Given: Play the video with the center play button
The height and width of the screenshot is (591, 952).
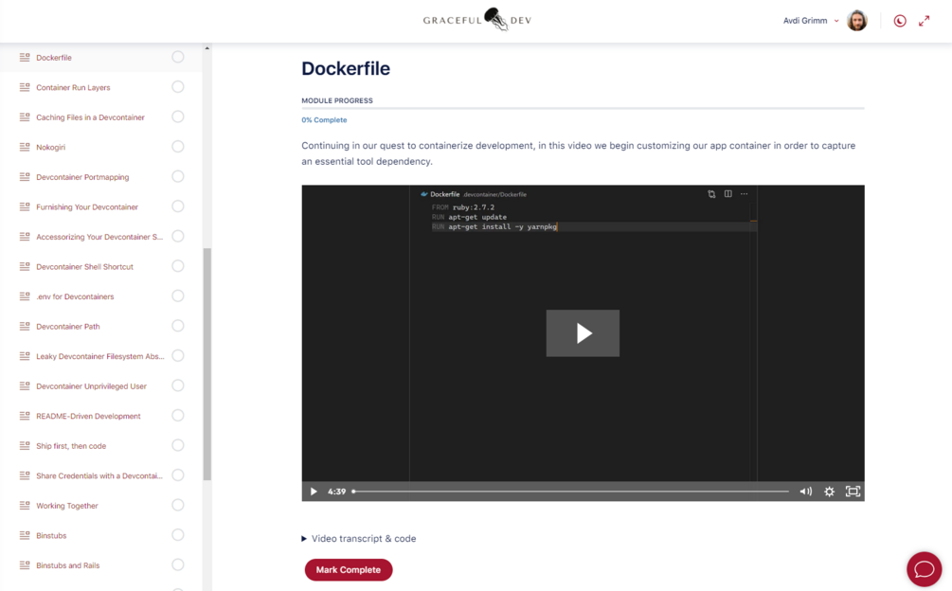Looking at the screenshot, I should coord(583,333).
